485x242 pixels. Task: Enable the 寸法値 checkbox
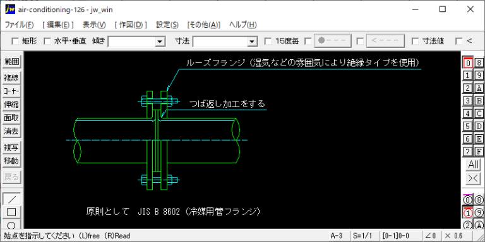tap(415, 41)
